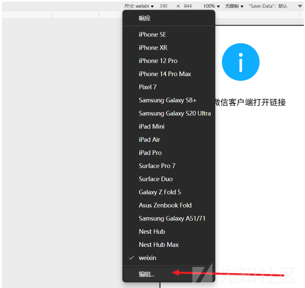Viewport: 305px width, 288px height.
Task: Click the width field showing 390
Action: click(163, 6)
